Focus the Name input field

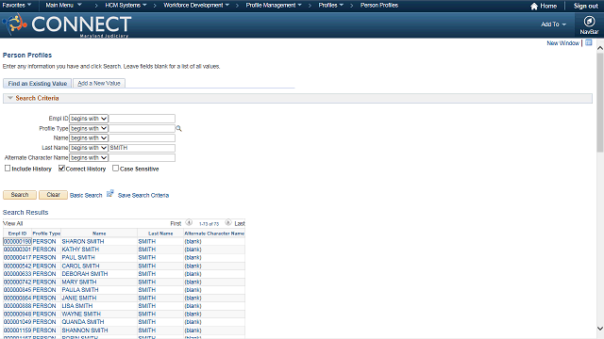tap(143, 138)
